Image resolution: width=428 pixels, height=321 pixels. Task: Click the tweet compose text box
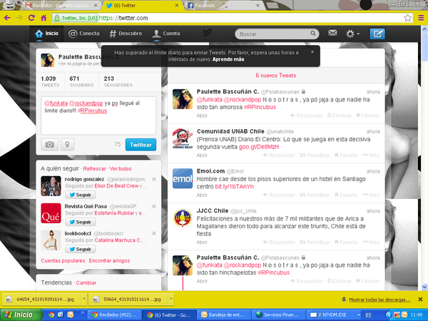(98, 115)
